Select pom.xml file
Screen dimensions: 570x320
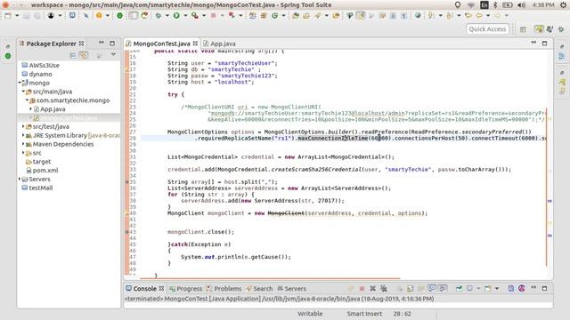42,170
